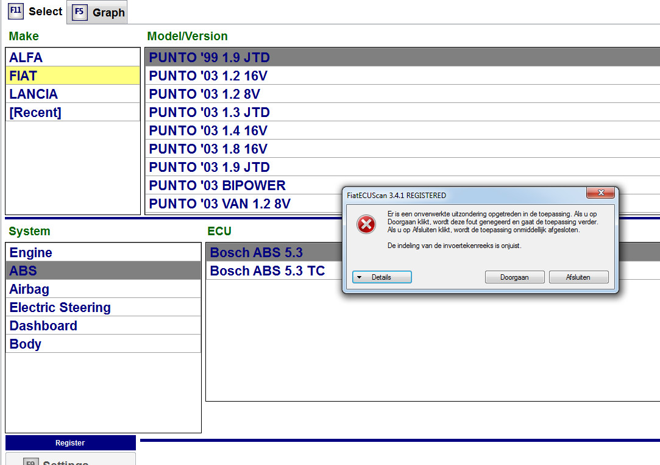Close the FiatECUScan error dialog
Viewport: 660px width, 465px height.
click(601, 193)
